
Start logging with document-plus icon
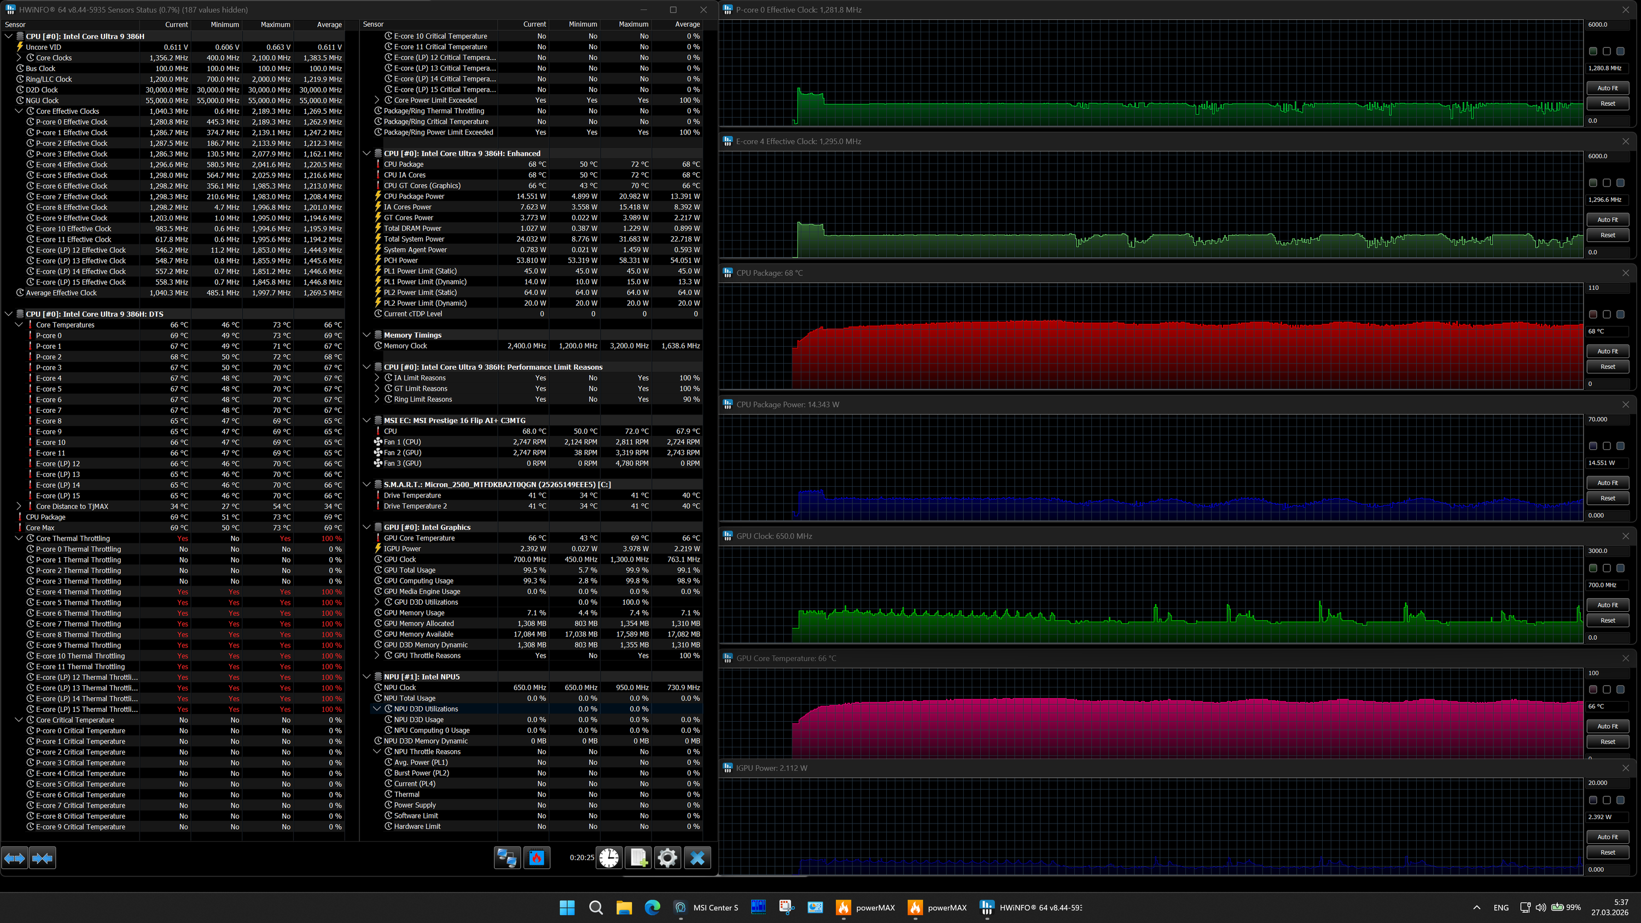[x=638, y=858]
